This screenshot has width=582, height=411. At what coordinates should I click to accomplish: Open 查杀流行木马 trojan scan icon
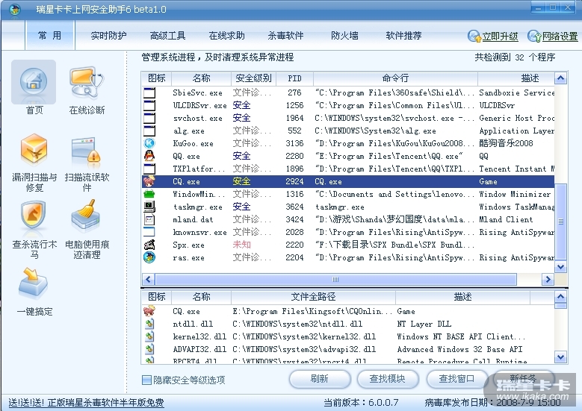[x=34, y=216]
